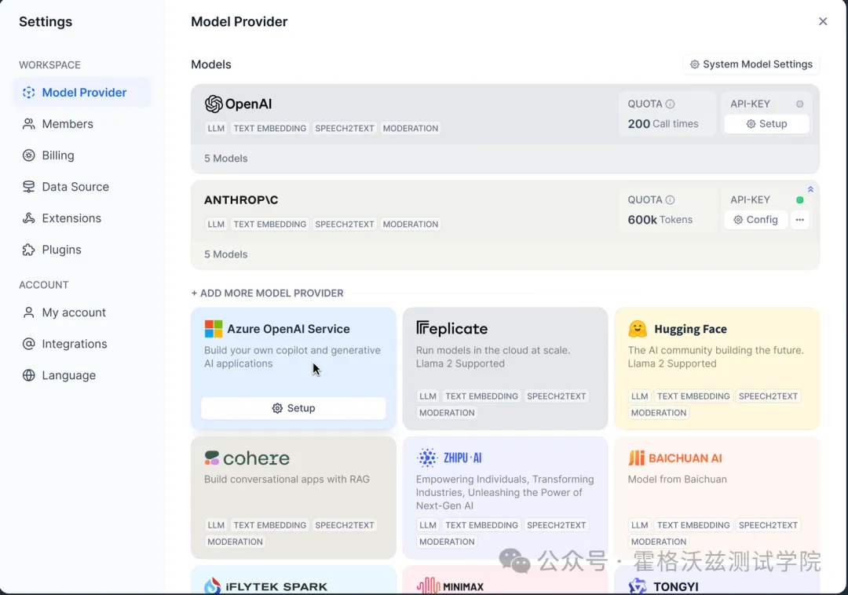848x595 pixels.
Task: Click 'Build conversational apps with RAG' text
Action: 287,480
